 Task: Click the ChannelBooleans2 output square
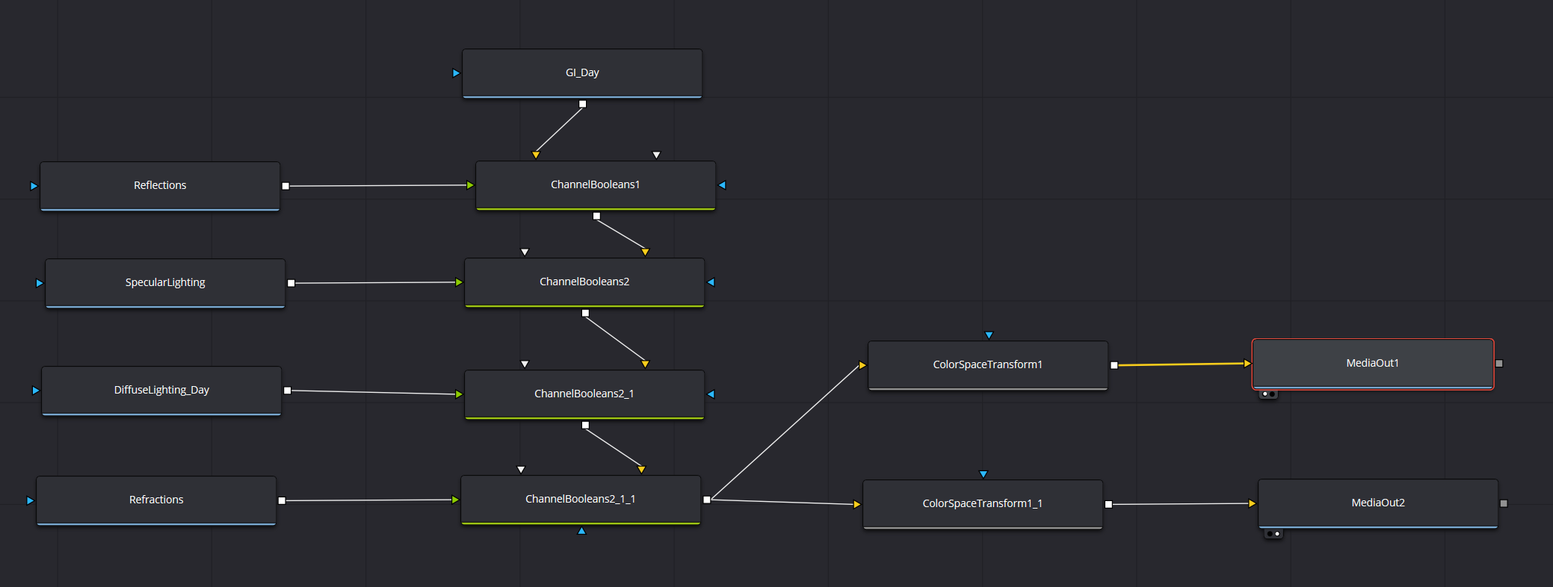(x=585, y=313)
